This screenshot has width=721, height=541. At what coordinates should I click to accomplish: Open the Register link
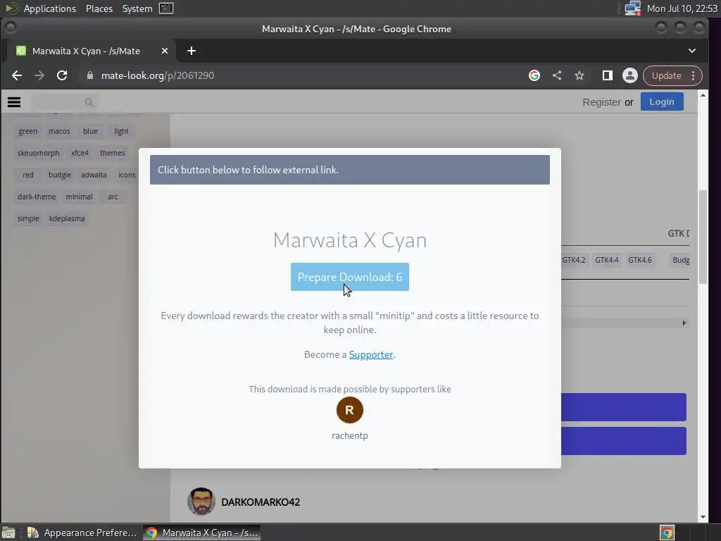pyautogui.click(x=601, y=102)
